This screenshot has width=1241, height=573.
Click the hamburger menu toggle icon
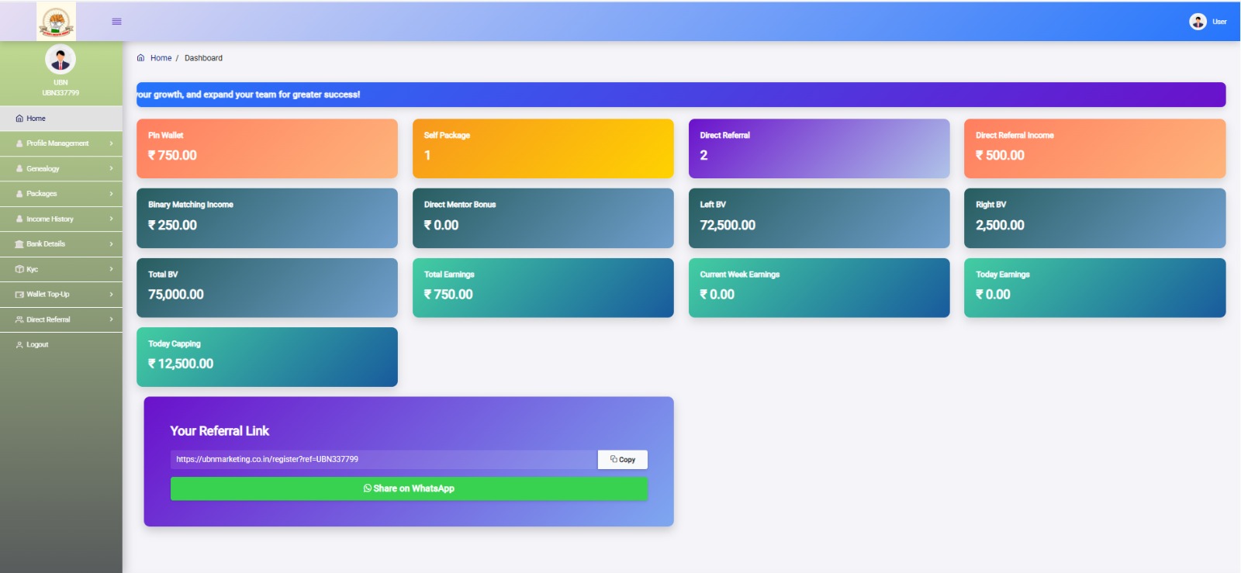[x=116, y=22]
